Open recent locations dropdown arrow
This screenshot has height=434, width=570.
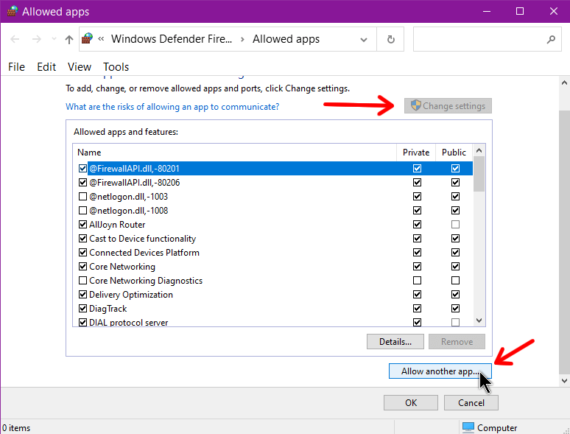[54, 39]
